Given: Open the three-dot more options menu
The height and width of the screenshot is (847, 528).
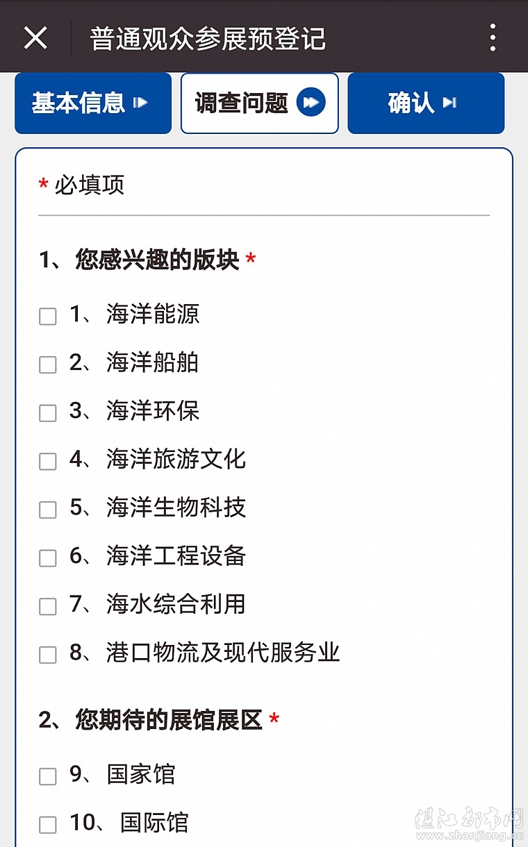Looking at the screenshot, I should coord(493,37).
